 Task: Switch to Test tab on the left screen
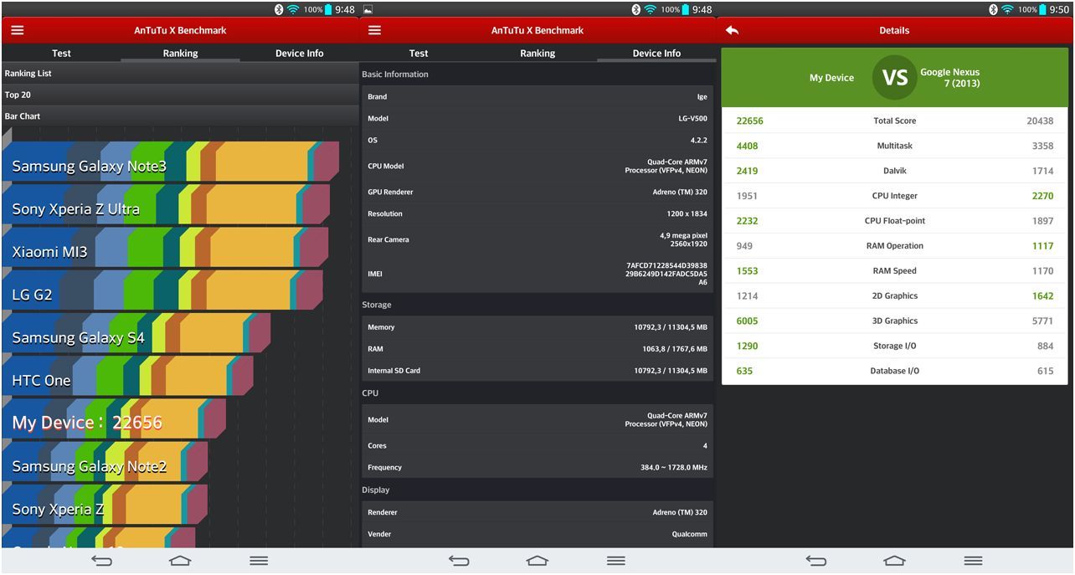click(x=61, y=54)
